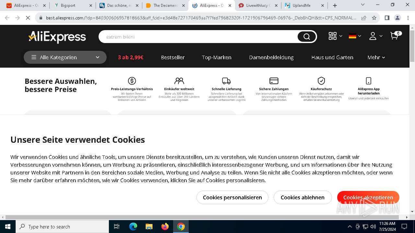
Task: Toggle the browser side panel icon
Action: (x=387, y=18)
